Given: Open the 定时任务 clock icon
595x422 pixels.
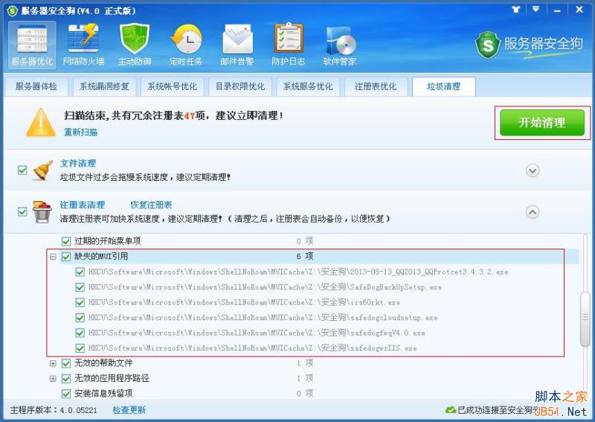Looking at the screenshot, I should click(186, 43).
